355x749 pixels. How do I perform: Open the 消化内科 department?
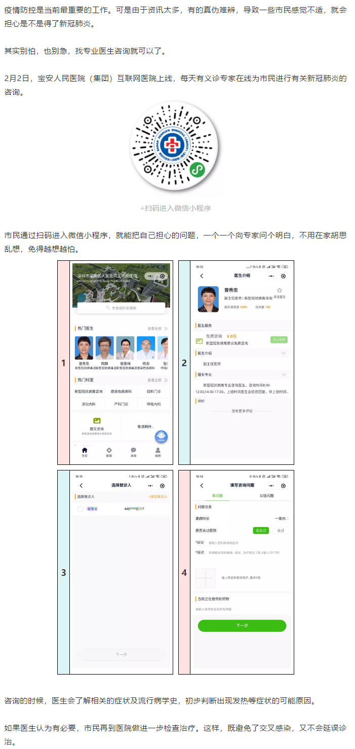(x=89, y=404)
